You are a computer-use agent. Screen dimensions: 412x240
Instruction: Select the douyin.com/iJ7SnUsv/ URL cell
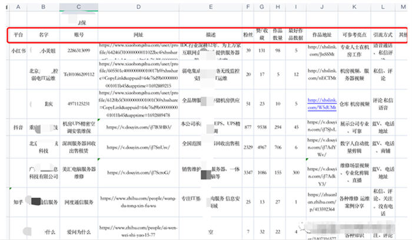point(138,147)
